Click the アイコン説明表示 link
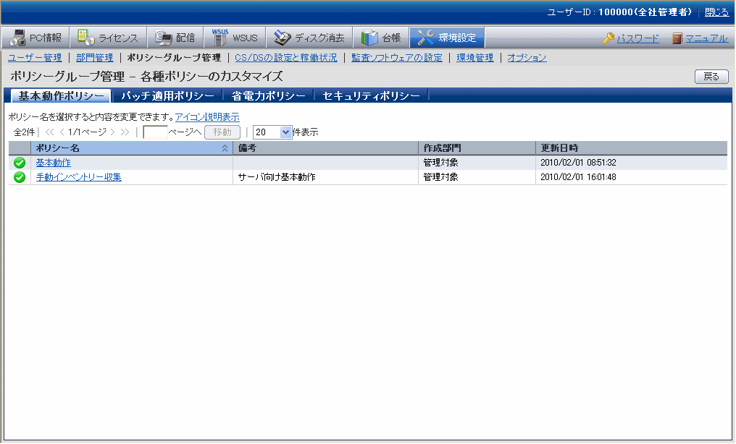 coord(207,117)
